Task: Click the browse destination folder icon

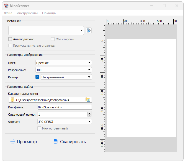Action: (88, 100)
